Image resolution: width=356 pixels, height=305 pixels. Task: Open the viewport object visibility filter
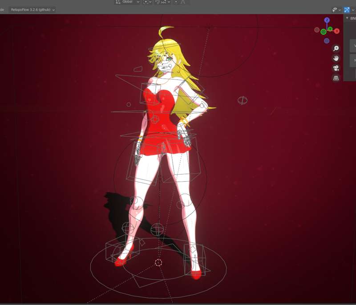click(335, 10)
